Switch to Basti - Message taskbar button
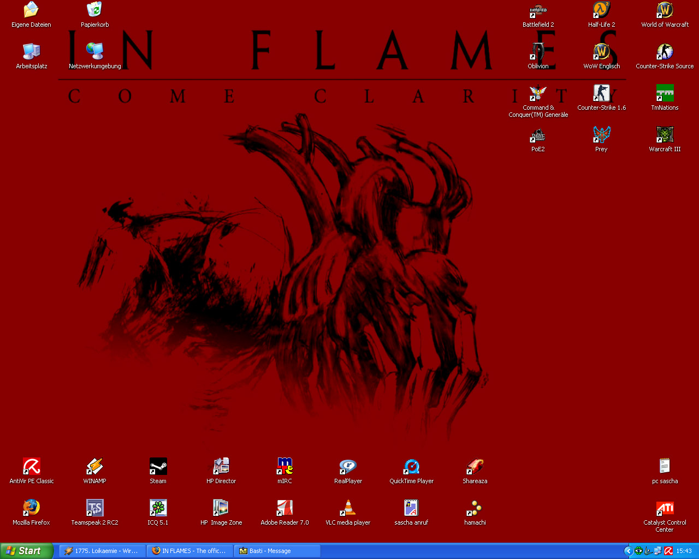 (277, 551)
